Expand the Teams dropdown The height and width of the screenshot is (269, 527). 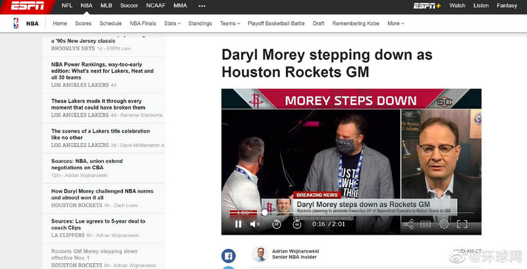[229, 24]
